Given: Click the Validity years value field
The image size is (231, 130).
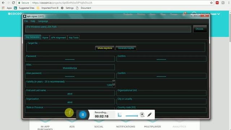Looking at the screenshot, I should pyautogui.click(x=69, y=85).
